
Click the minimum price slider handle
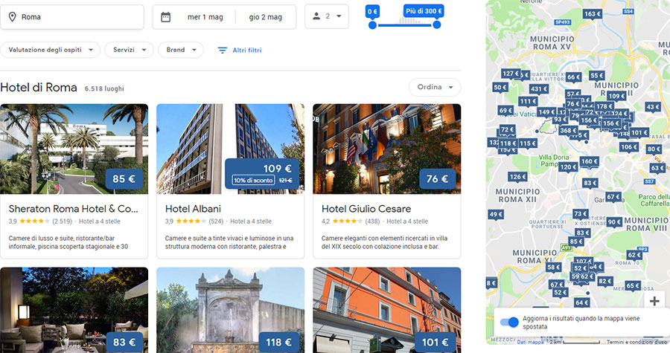pos(373,25)
